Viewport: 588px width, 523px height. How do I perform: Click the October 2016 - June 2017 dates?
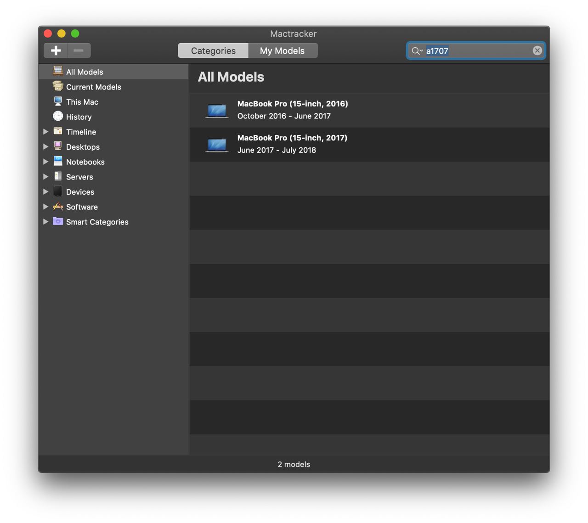coord(284,116)
